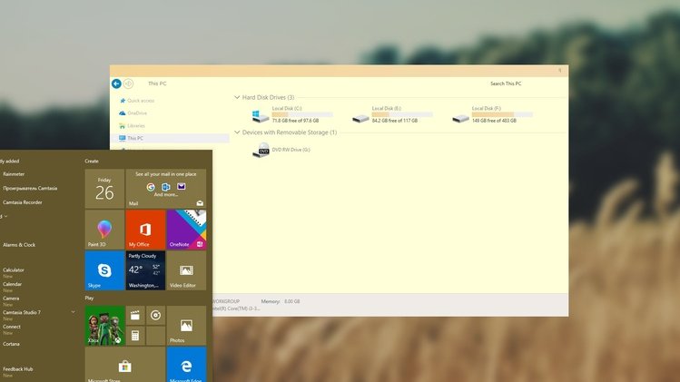The width and height of the screenshot is (680, 382).
Task: Click the Memory: 8.00 GB status entry
Action: point(281,301)
